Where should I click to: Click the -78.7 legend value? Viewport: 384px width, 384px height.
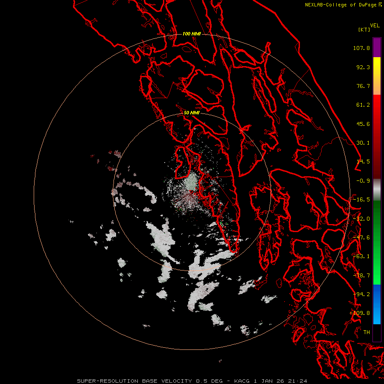(x=361, y=276)
